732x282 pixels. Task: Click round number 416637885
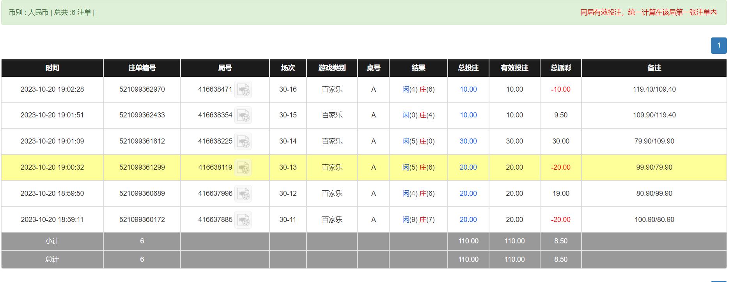(215, 220)
